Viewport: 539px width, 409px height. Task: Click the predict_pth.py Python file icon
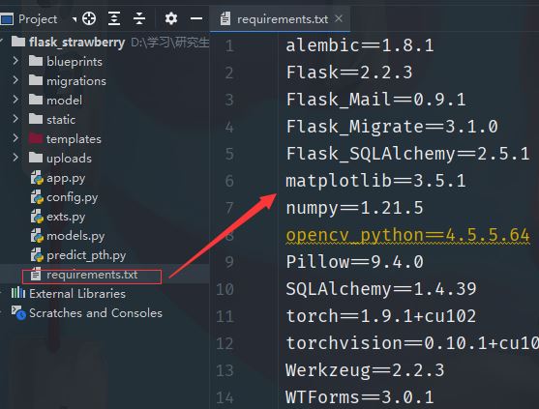pos(37,255)
